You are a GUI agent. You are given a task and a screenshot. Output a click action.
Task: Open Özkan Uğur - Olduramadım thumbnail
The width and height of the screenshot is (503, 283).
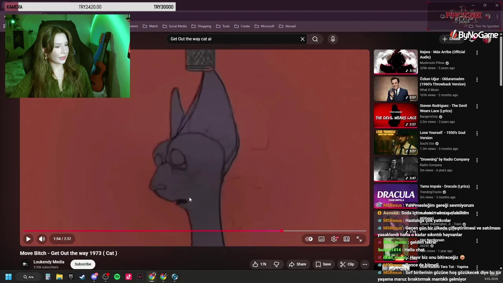click(395, 88)
